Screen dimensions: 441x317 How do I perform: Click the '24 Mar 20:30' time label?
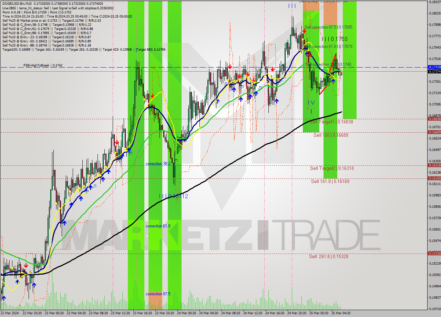tap(297, 313)
